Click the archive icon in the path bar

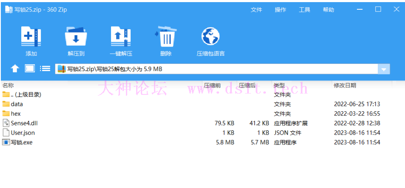(62, 69)
